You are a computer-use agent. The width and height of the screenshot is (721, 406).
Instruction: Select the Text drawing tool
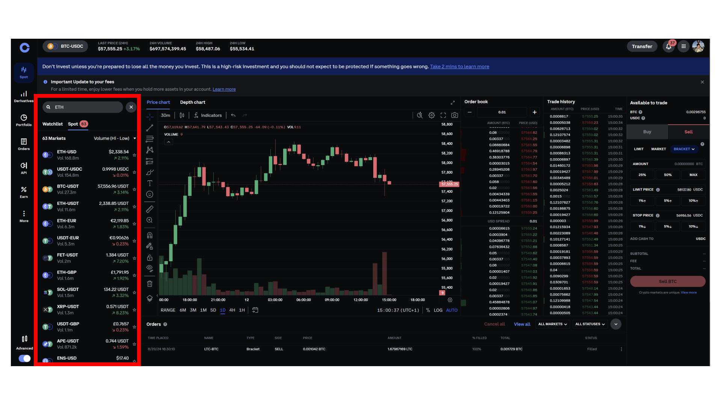point(149,183)
